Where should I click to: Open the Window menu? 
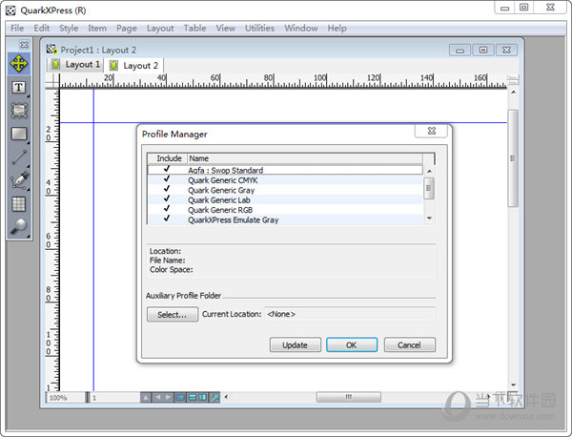[x=301, y=28]
